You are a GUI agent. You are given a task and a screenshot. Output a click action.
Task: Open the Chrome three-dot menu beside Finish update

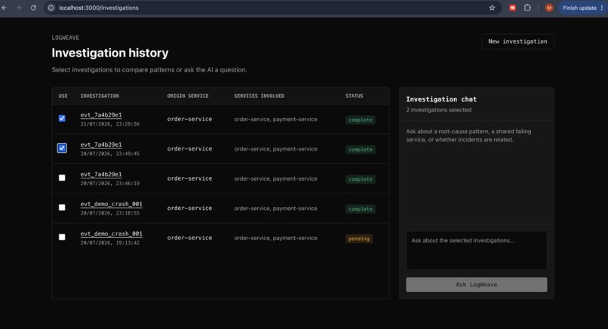(602, 8)
